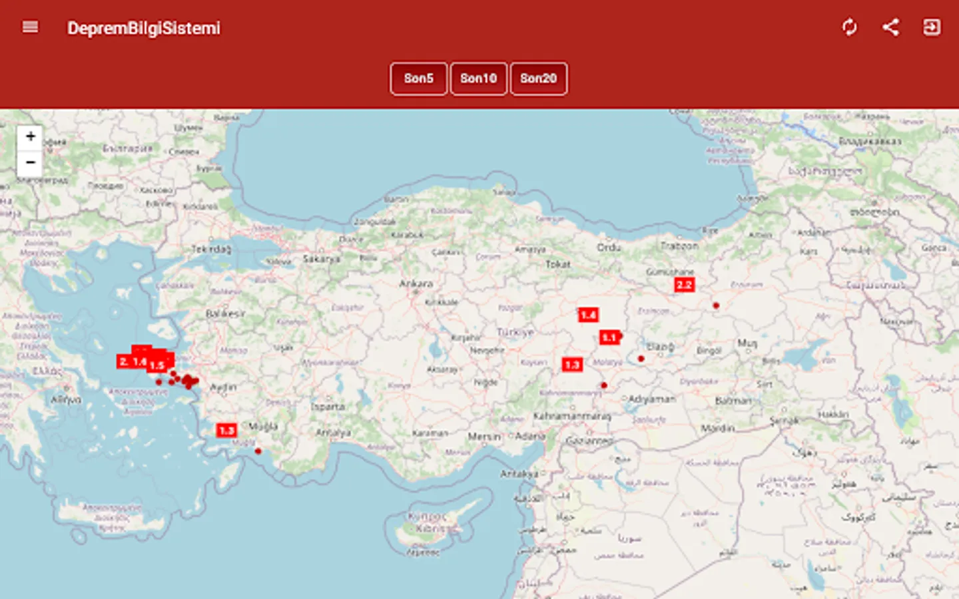Image resolution: width=959 pixels, height=599 pixels.
Task: Click the Türkiye country label
Action: (515, 331)
